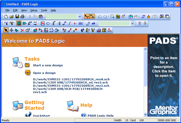The height and width of the screenshot is (123, 181).
Task: Click the LBL labels filter icon
Action: [x=81, y=23]
